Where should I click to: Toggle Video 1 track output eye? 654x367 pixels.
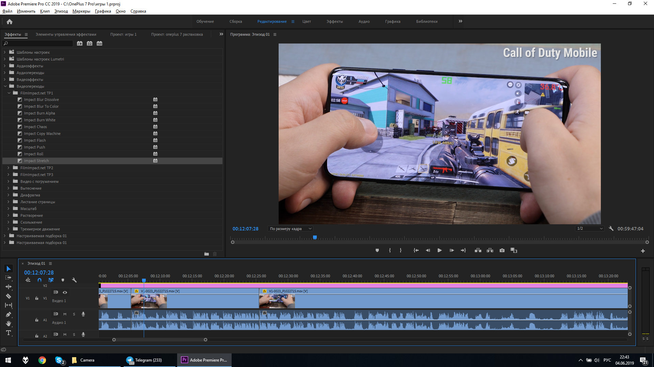[65, 292]
